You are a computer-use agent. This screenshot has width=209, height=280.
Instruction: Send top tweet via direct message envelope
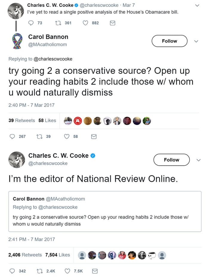point(113,23)
